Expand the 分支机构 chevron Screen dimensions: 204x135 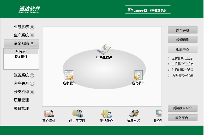pyautogui.click(x=32, y=92)
